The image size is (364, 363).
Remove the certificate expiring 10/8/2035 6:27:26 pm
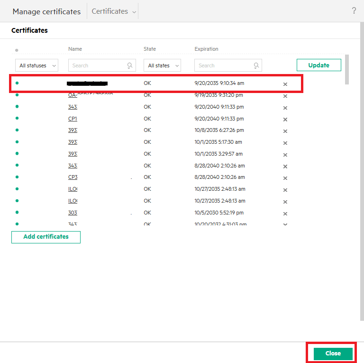pyautogui.click(x=285, y=131)
